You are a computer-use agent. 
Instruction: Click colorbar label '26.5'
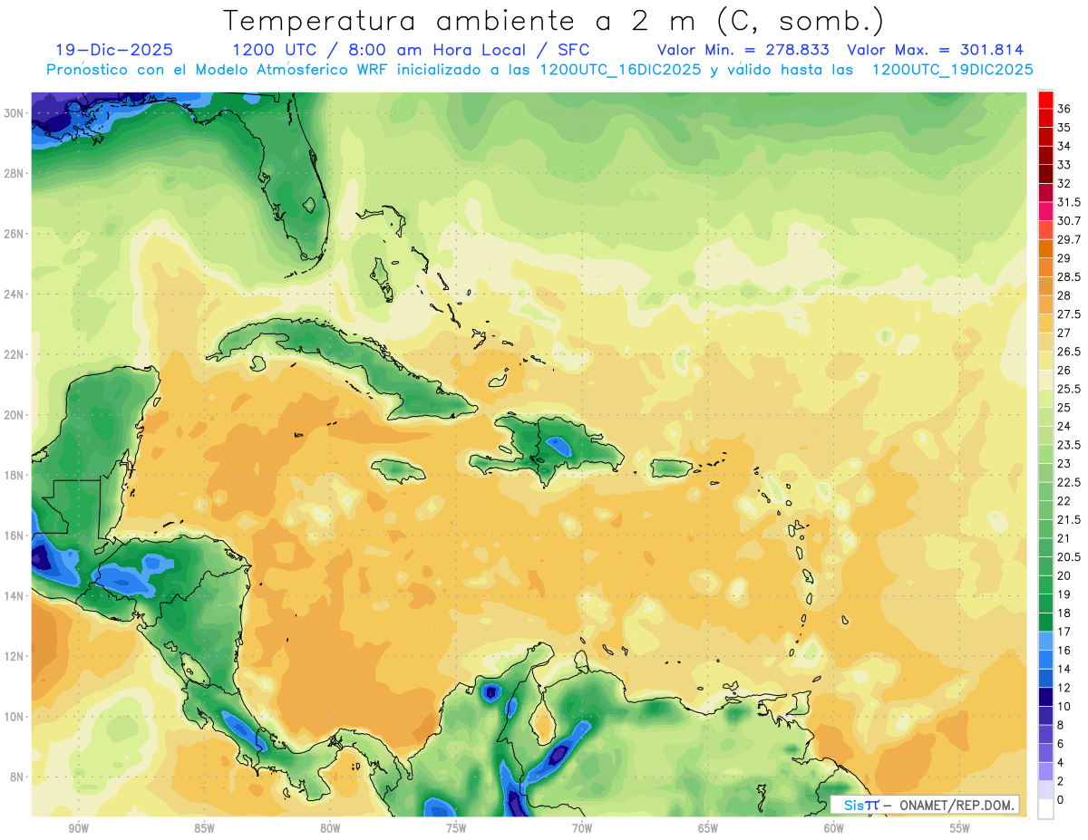(x=1069, y=352)
